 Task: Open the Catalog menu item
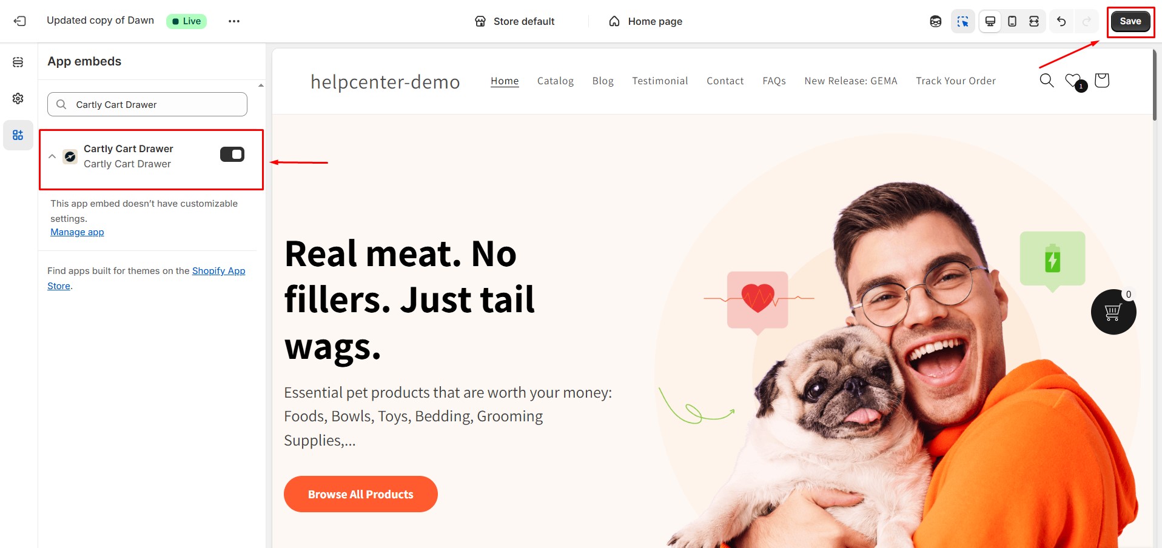556,81
